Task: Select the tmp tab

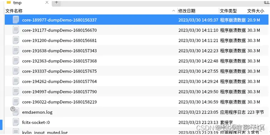Action: [27, 3]
